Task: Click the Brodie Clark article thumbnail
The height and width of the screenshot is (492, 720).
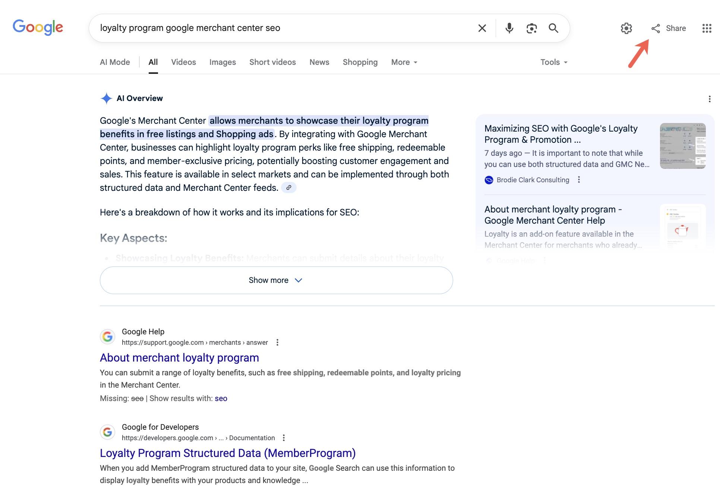Action: (683, 146)
